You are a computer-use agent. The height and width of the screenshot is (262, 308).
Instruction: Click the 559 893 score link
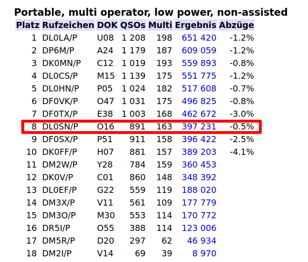click(x=199, y=63)
